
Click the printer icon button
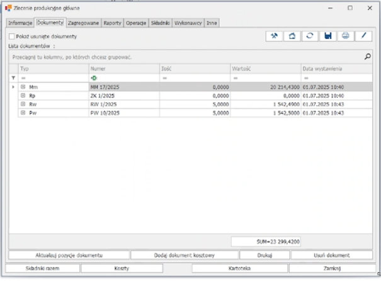[346, 36]
